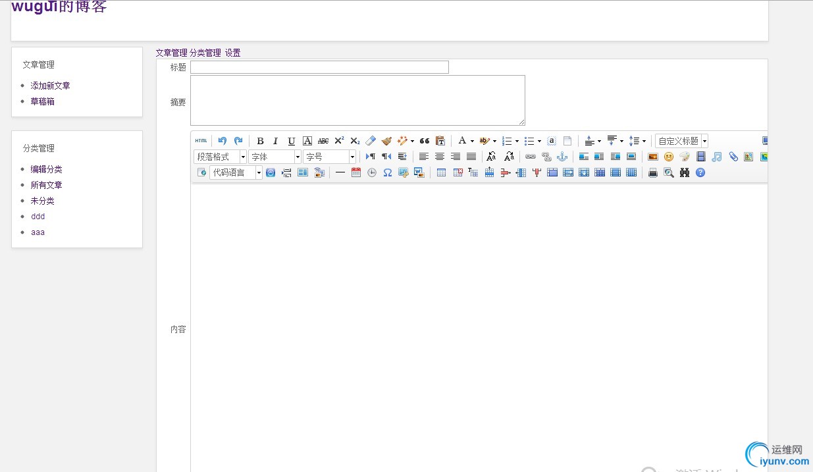Insert a table

click(x=441, y=172)
